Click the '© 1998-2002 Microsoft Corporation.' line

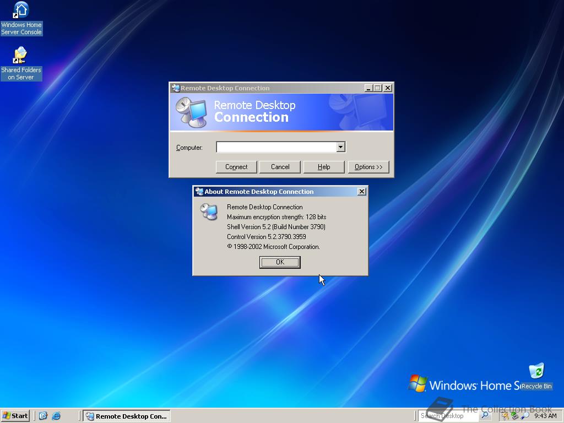click(273, 247)
